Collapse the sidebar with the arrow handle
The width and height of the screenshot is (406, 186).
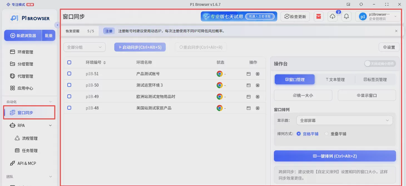[57, 25]
